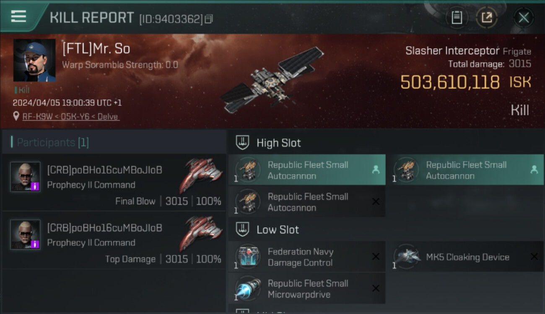Select first highlighted Republic Fleet Small Autocannon
Viewport: 545px width, 314px height.
click(307, 170)
